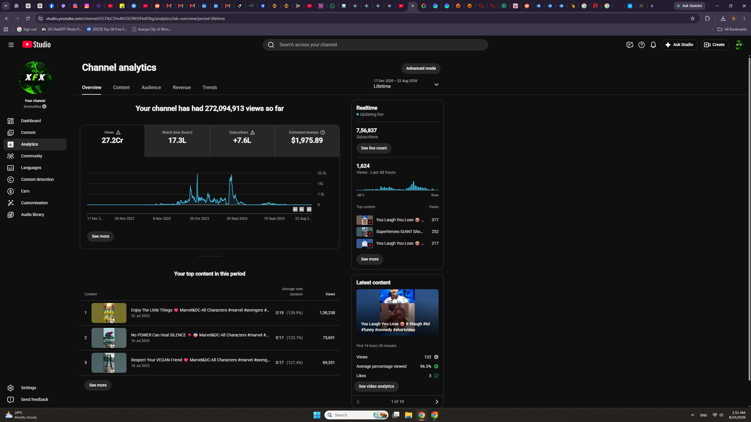
Task: Click the Subscribers warning triangle icon
Action: [253, 132]
